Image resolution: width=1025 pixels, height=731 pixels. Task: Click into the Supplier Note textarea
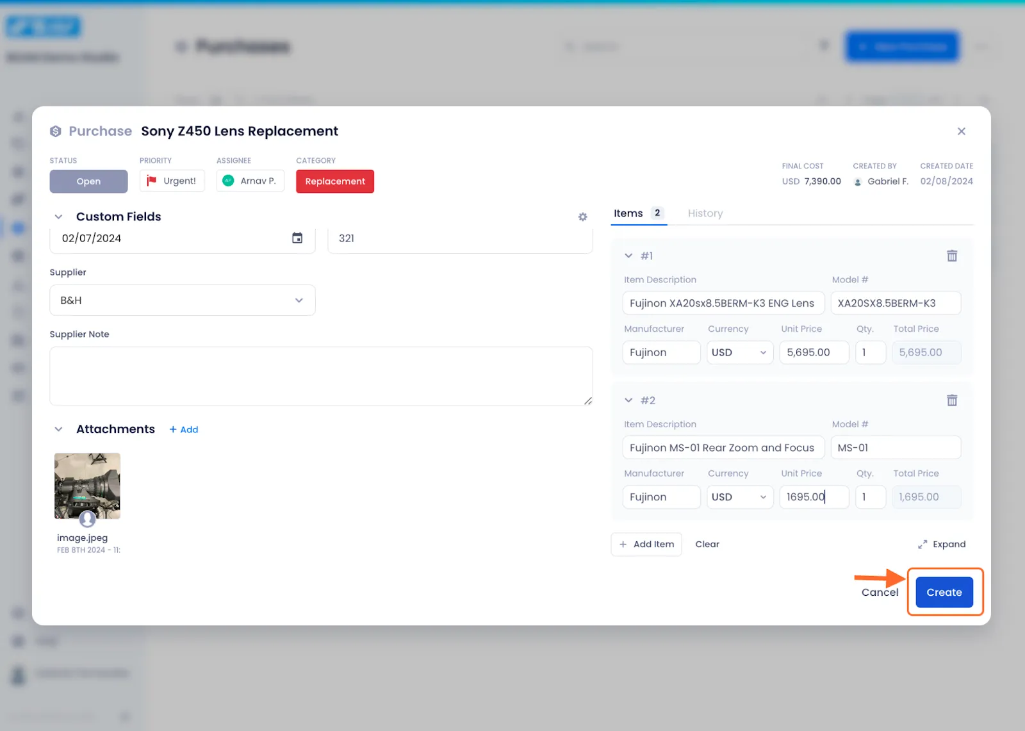(321, 376)
